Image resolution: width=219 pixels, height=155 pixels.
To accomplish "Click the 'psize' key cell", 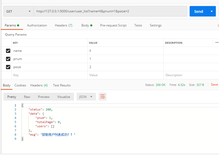I will (x=50, y=67).
